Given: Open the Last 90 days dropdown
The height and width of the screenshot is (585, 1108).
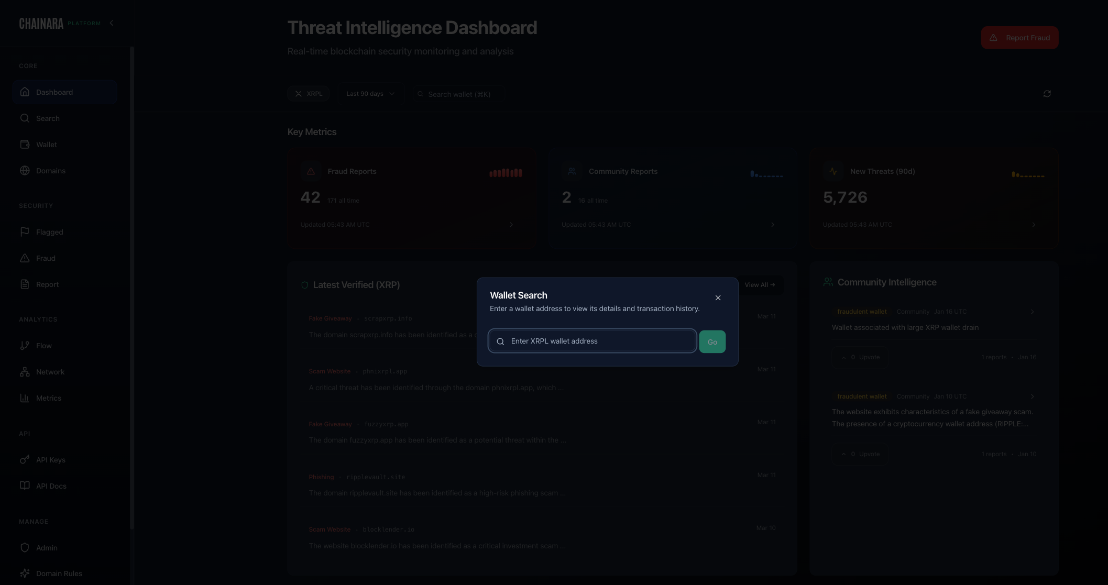Looking at the screenshot, I should point(370,94).
